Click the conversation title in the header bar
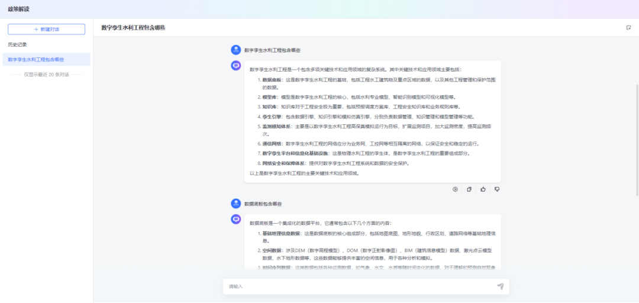Screen dimensions: 639x303 133,28
